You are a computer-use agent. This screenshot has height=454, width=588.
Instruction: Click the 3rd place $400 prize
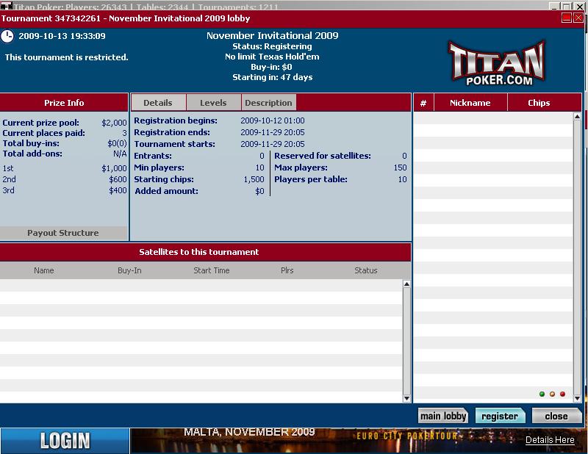(118, 190)
